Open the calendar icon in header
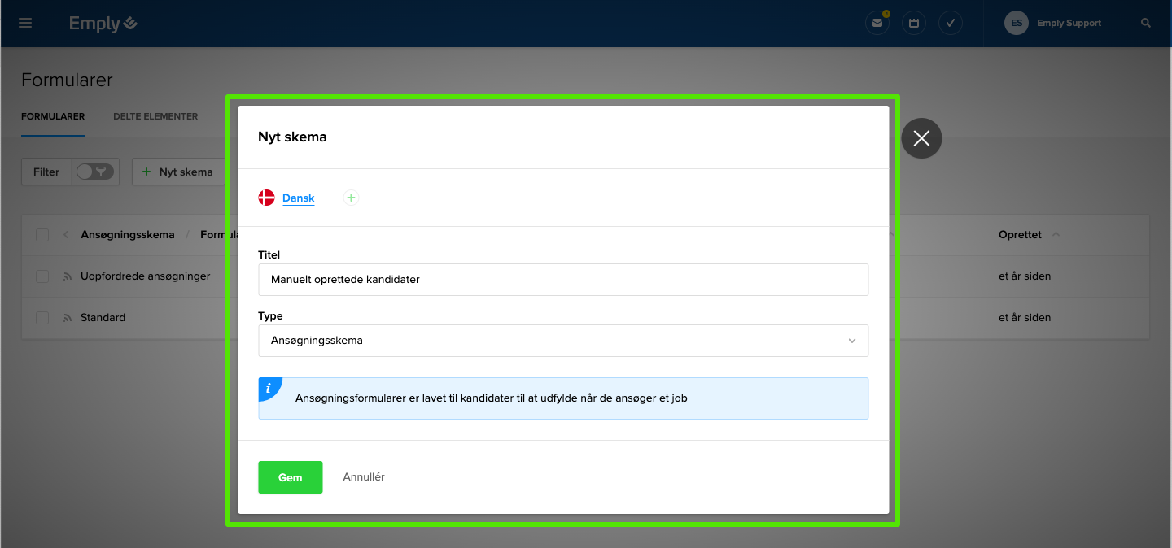1172x548 pixels. tap(914, 24)
